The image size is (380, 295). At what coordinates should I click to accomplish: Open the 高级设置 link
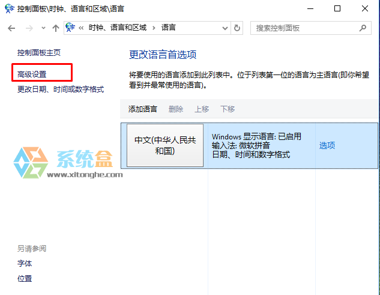point(32,75)
